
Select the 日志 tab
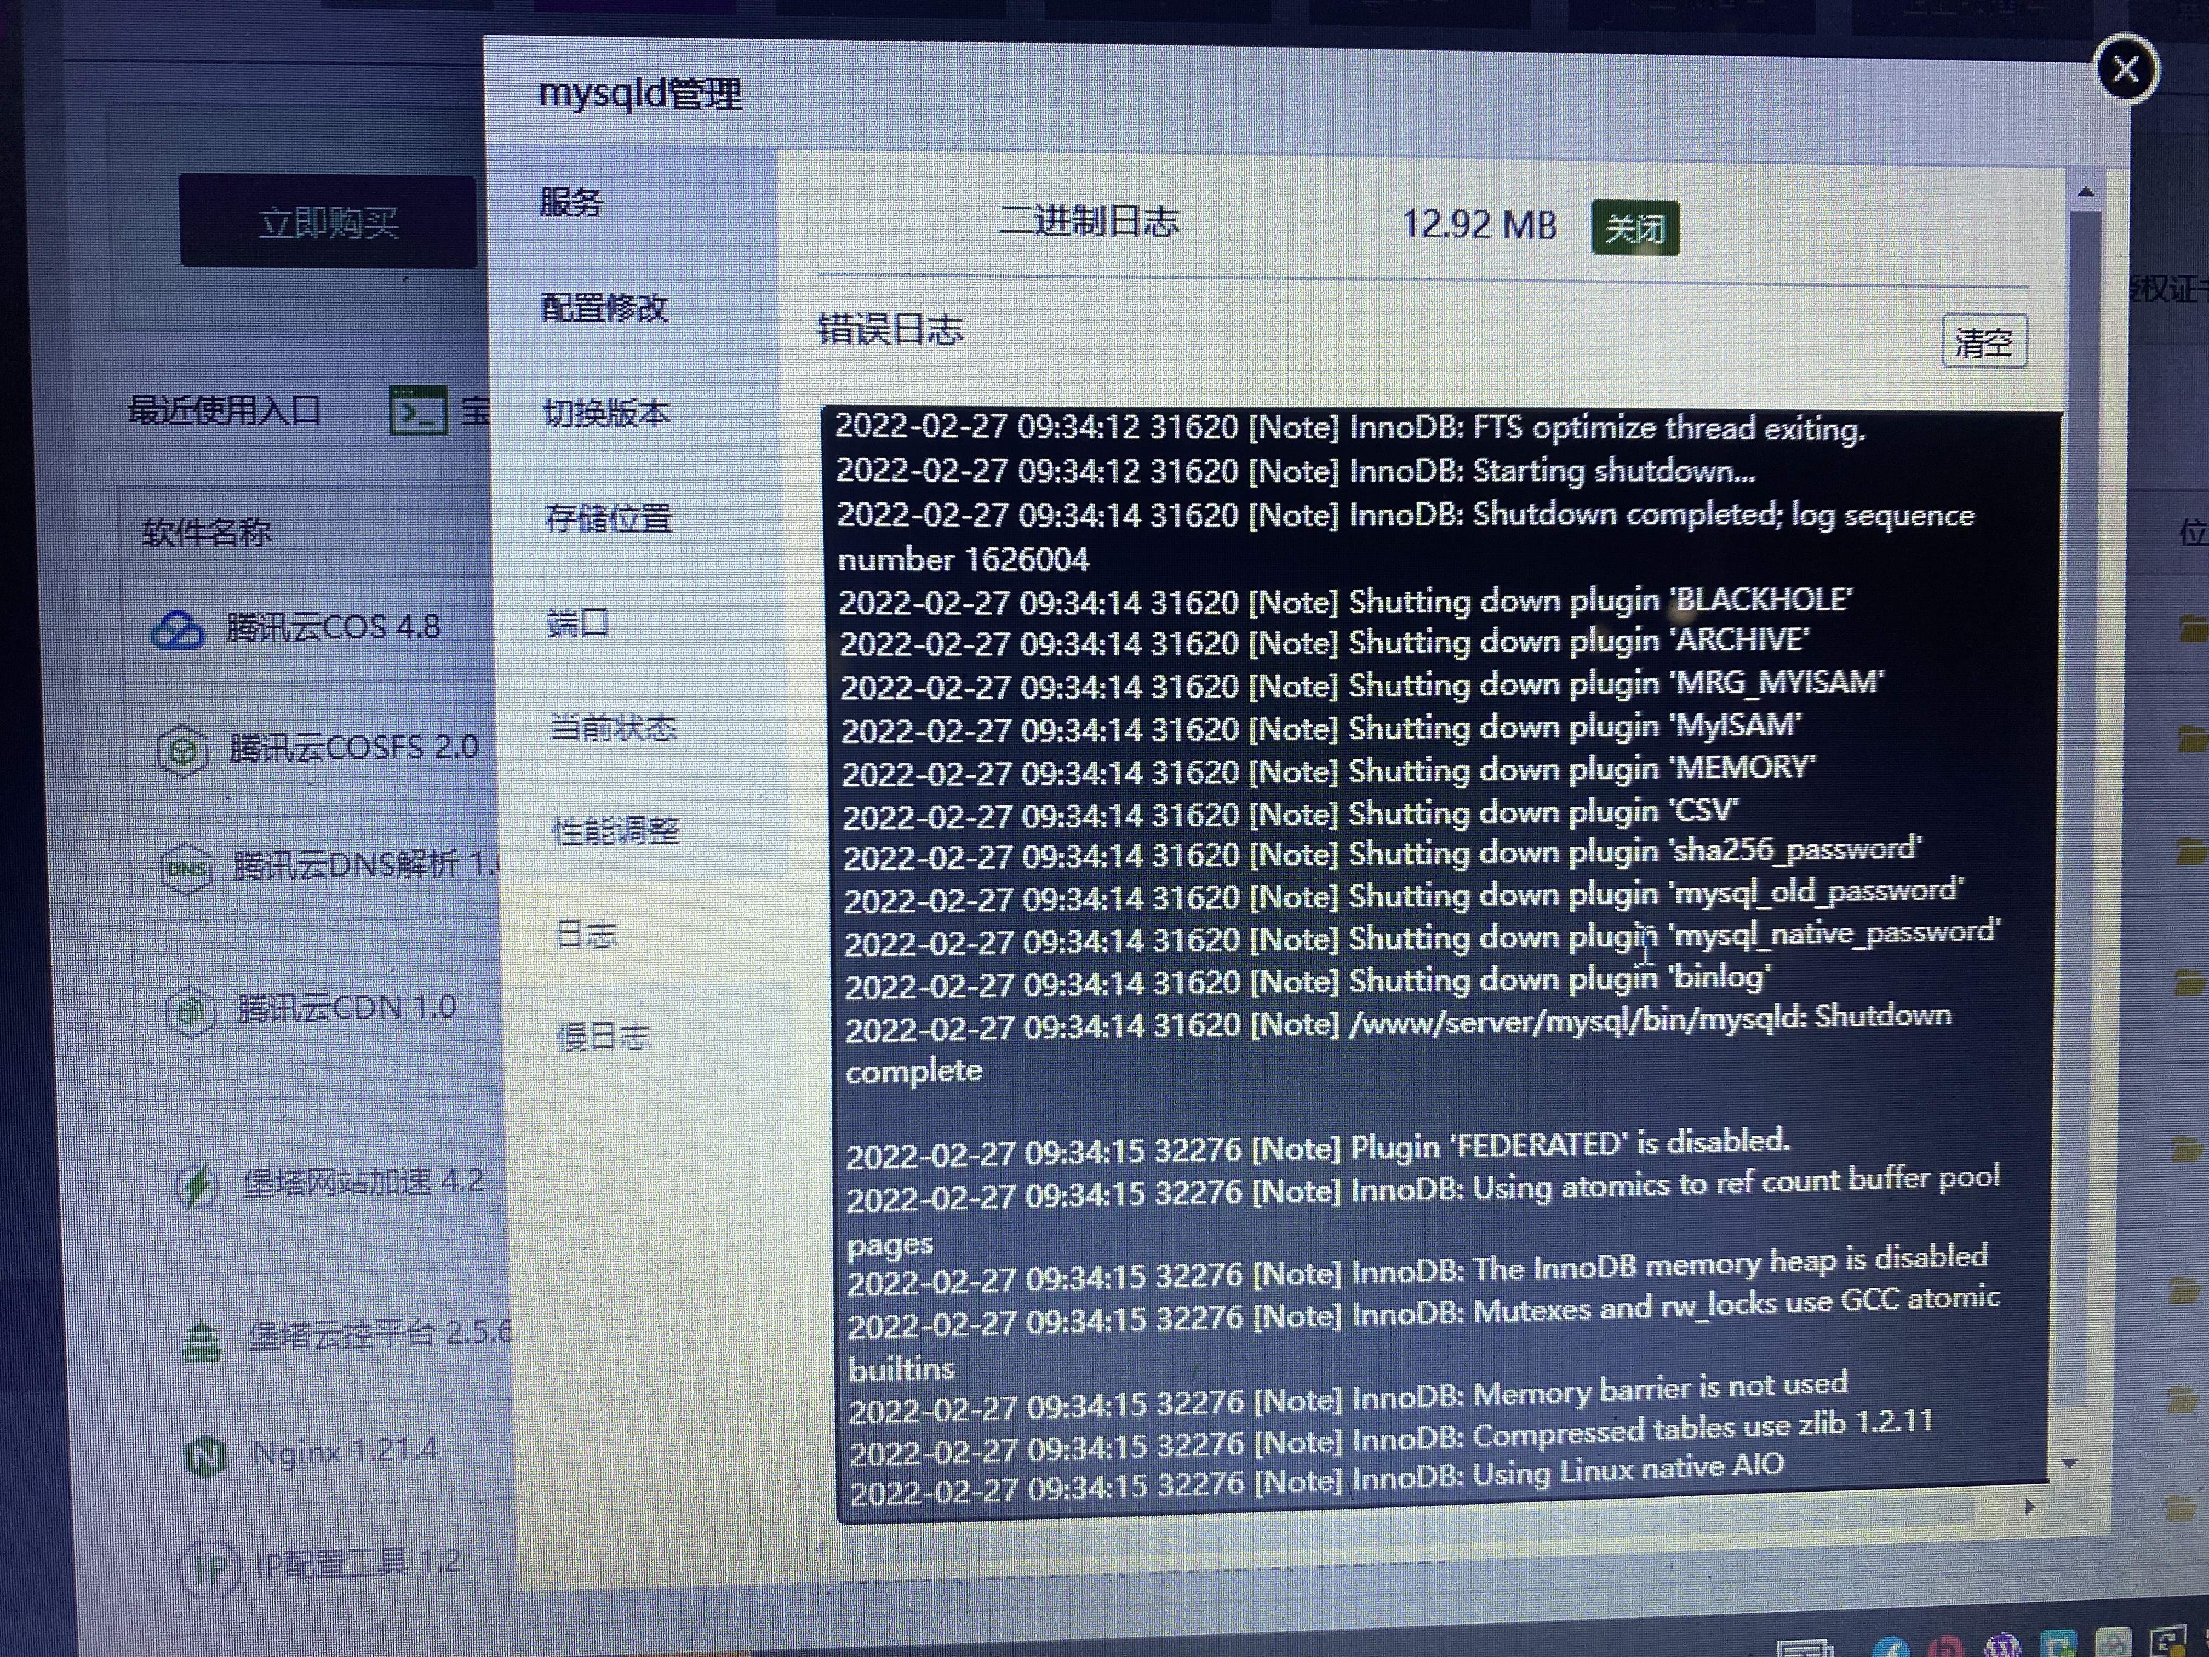point(586,935)
